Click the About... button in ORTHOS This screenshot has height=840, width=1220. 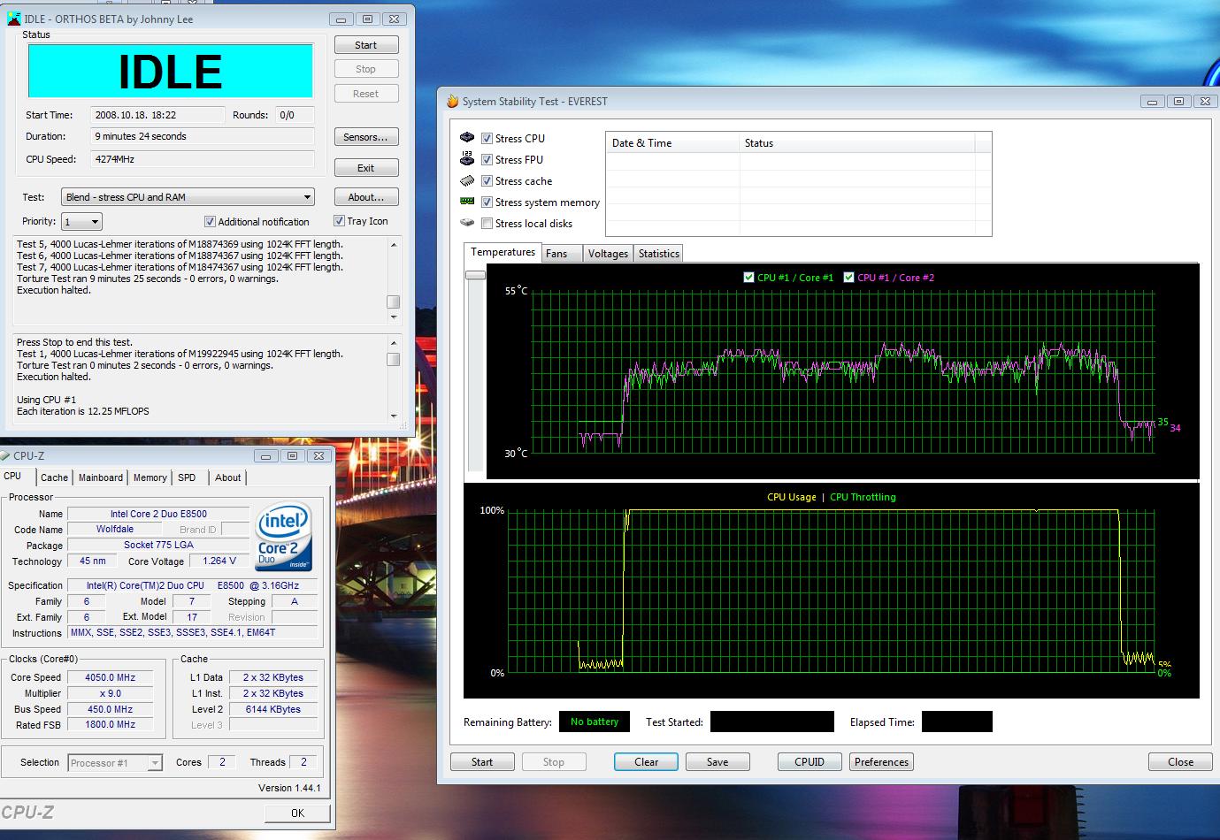[x=366, y=197]
